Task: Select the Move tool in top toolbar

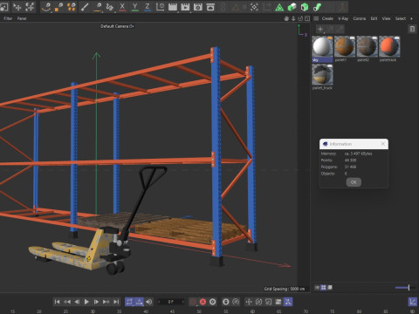Action: (17, 7)
